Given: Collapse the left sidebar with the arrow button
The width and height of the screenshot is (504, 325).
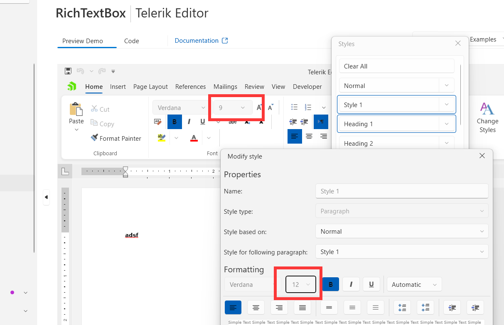Looking at the screenshot, I should pyautogui.click(x=46, y=197).
